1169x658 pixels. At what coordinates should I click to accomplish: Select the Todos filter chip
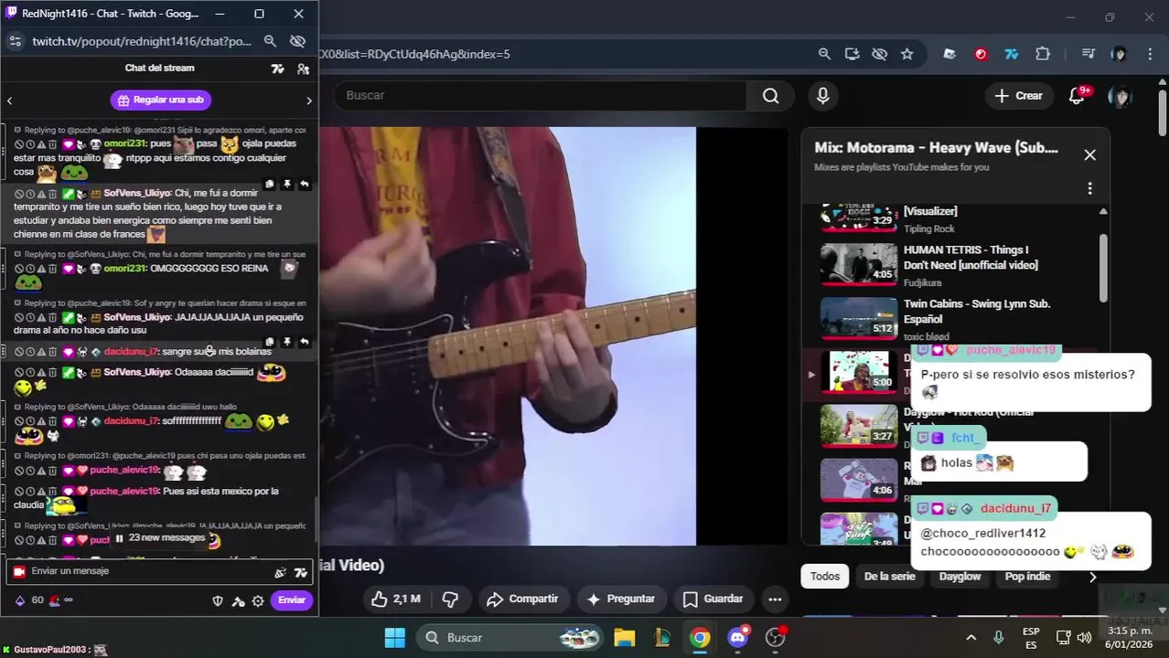point(825,577)
